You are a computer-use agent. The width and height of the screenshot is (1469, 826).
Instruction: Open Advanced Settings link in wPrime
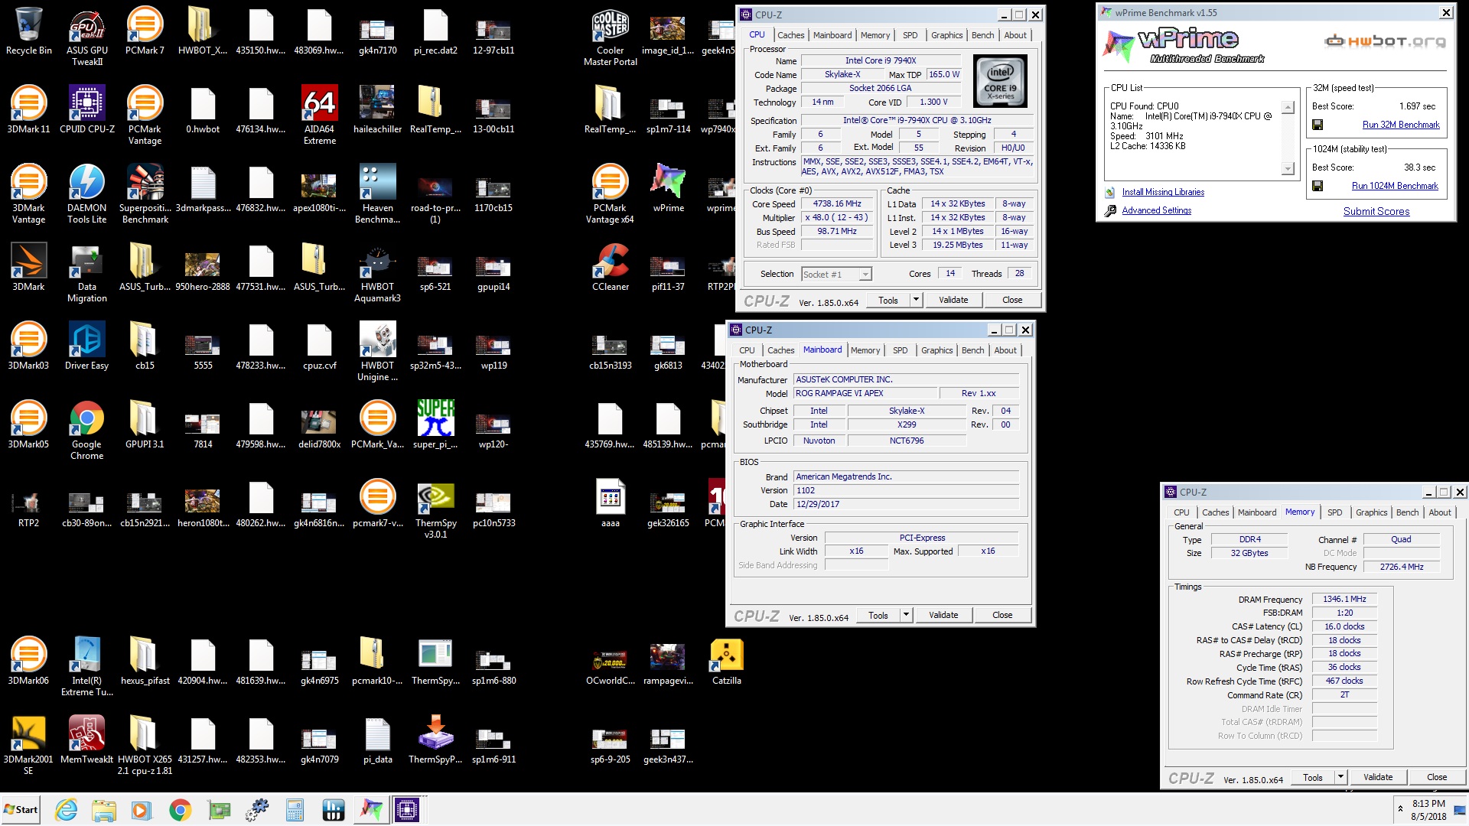1156,210
